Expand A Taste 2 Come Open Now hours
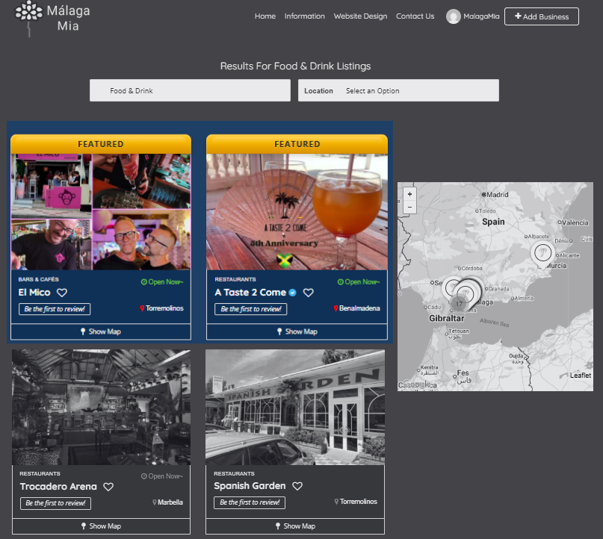Viewport: 603px width, 539px height. [x=359, y=282]
